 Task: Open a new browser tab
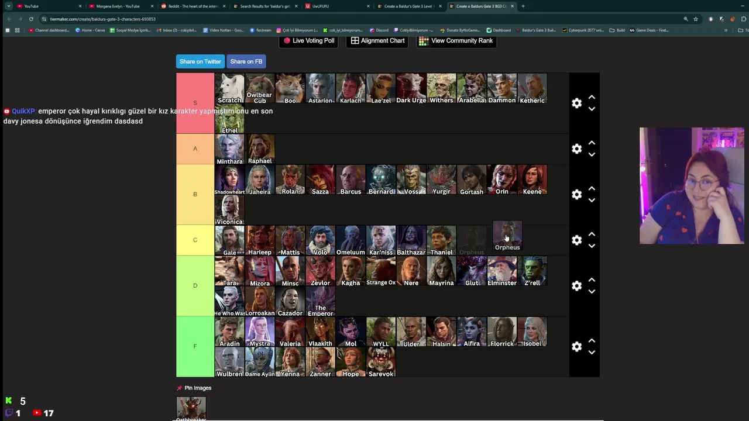(x=523, y=6)
